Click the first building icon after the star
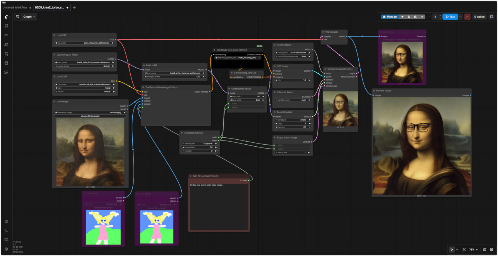498x256 pixels. tap(409, 17)
